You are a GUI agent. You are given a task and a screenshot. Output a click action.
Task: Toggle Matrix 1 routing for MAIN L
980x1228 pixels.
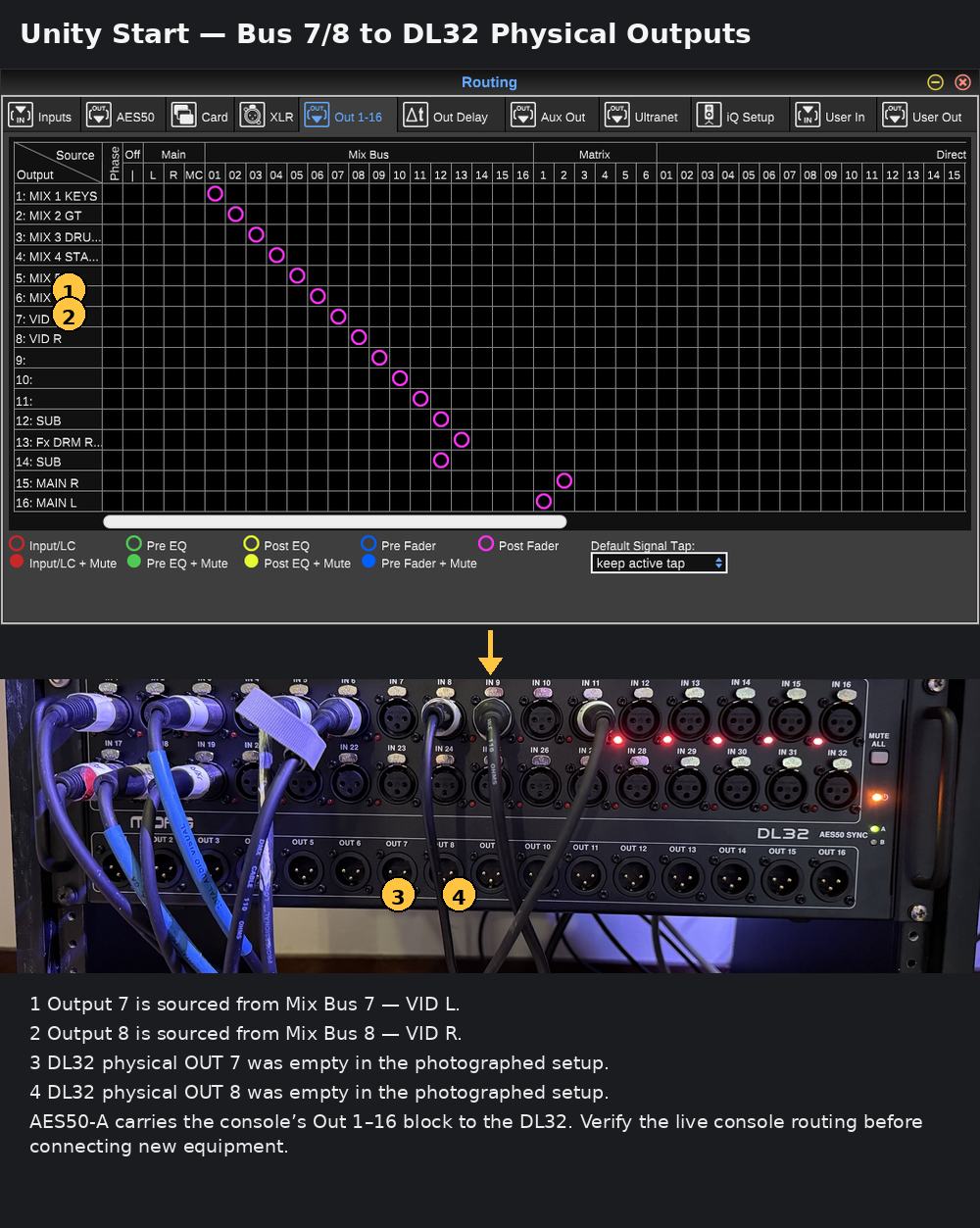(543, 502)
